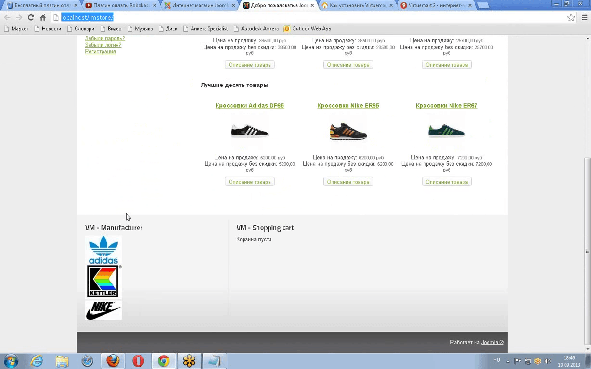Open the Маркет bookmark
This screenshot has height=369, width=591.
click(x=16, y=29)
